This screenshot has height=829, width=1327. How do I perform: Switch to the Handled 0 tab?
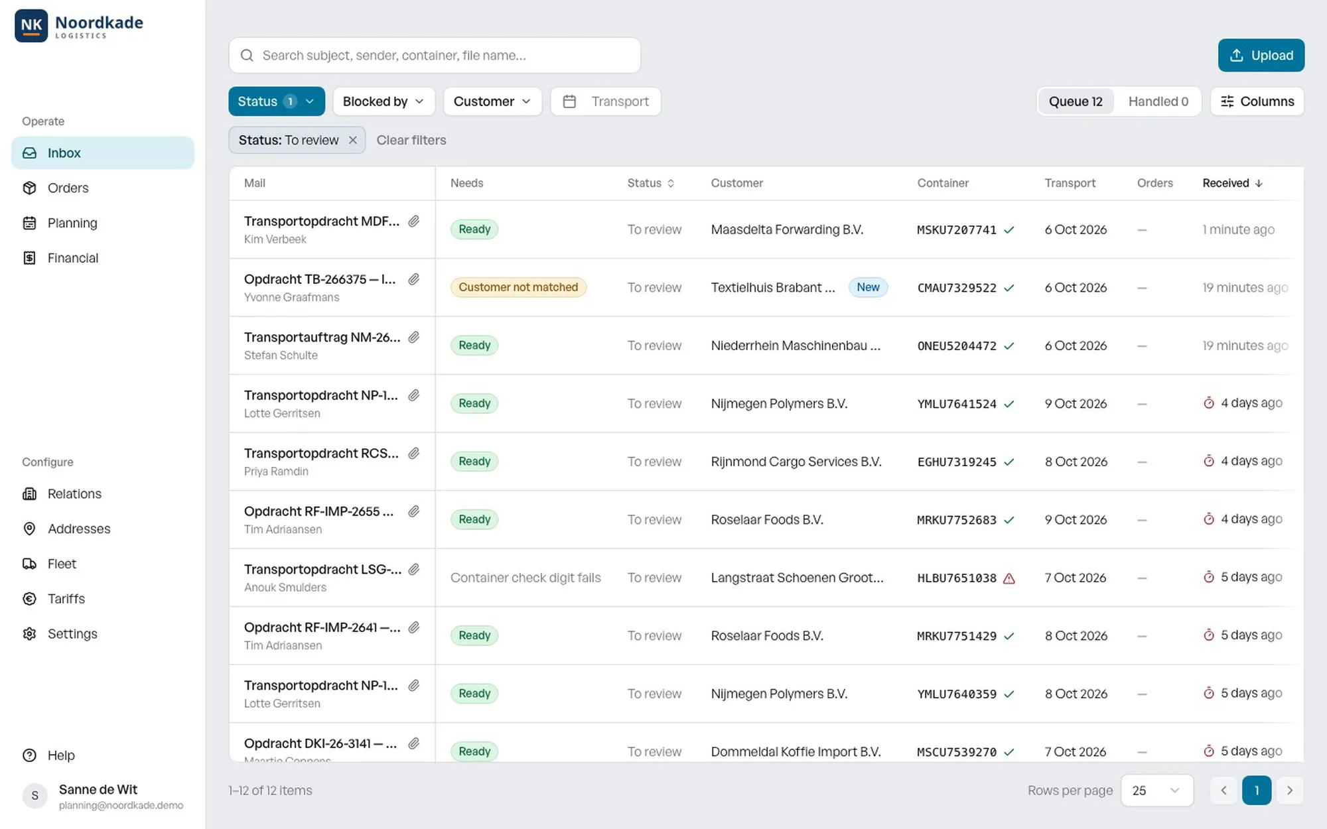pos(1158,101)
